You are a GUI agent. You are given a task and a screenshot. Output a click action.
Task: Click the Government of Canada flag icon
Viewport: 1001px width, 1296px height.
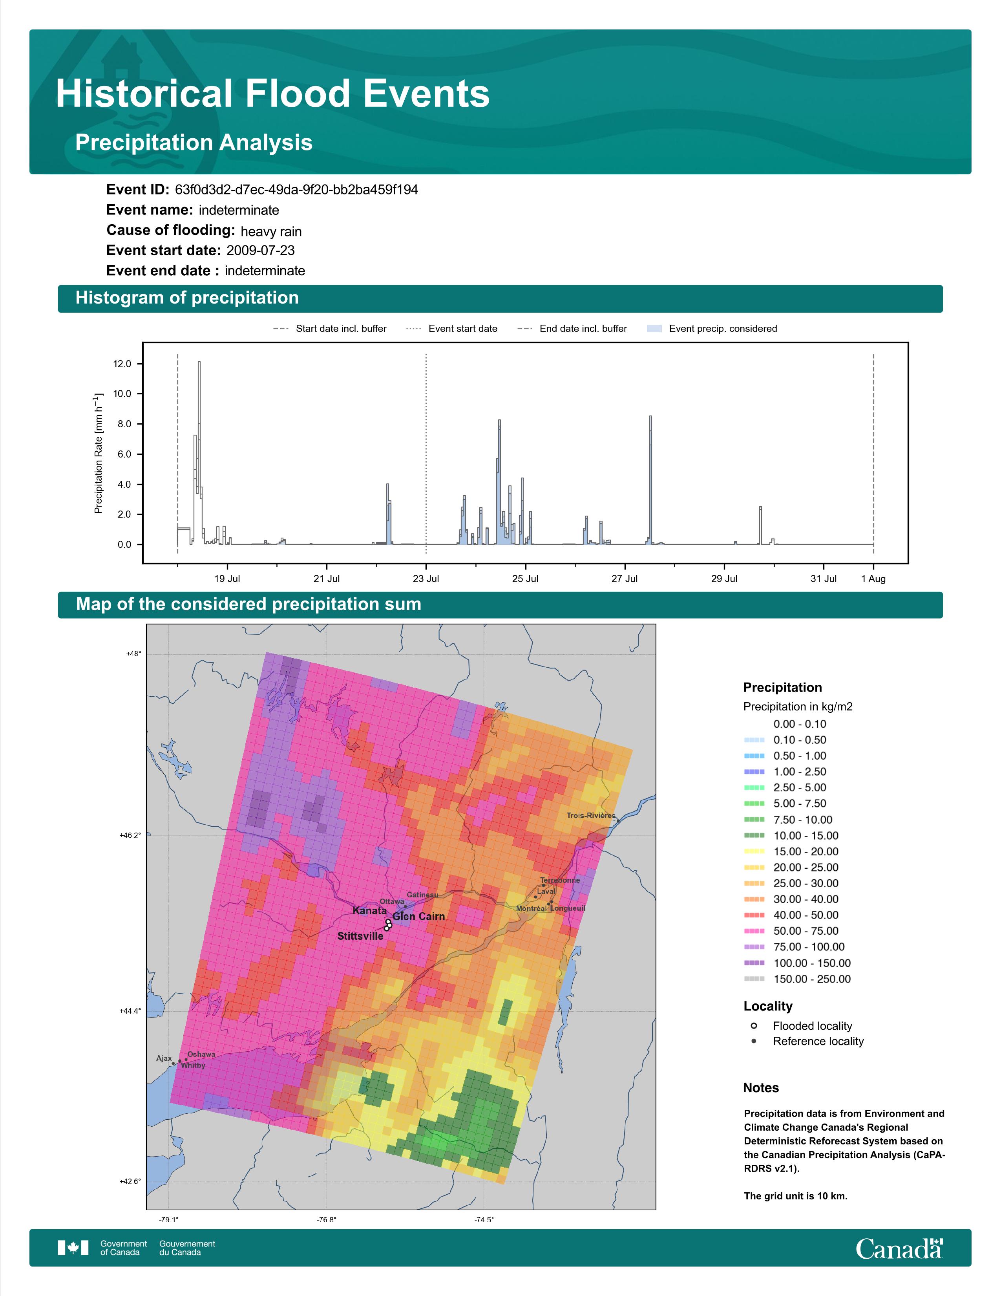pyautogui.click(x=73, y=1248)
